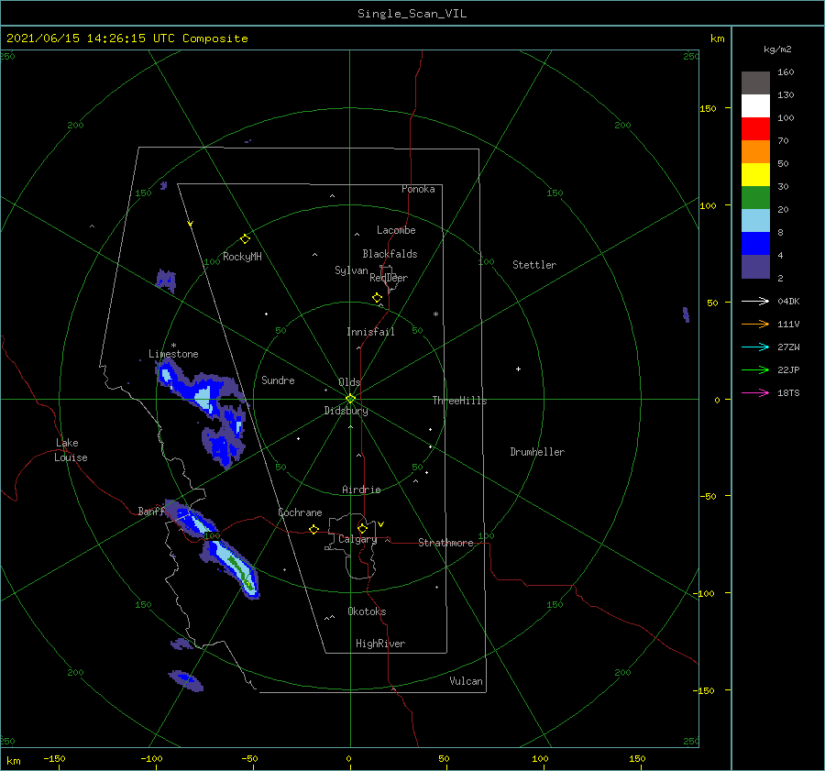Click the Lacombe map label
Image resolution: width=825 pixels, height=771 pixels.
[396, 230]
